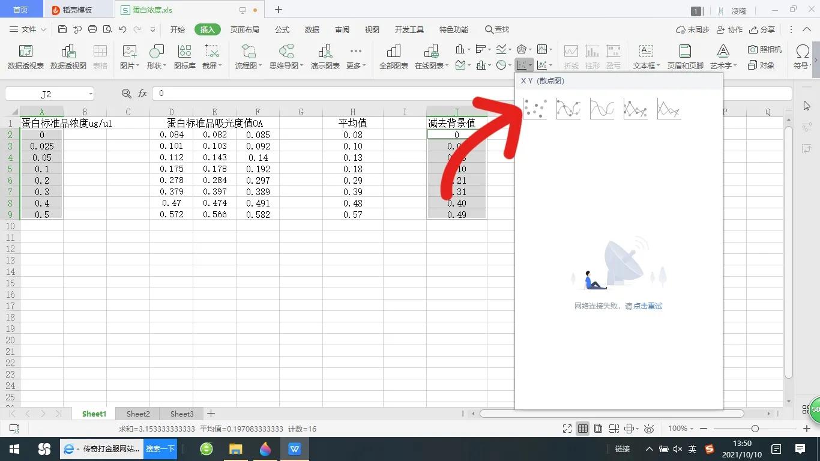Image resolution: width=820 pixels, height=461 pixels.
Task: Open the 文本框 text box dropdown
Action: pyautogui.click(x=647, y=57)
